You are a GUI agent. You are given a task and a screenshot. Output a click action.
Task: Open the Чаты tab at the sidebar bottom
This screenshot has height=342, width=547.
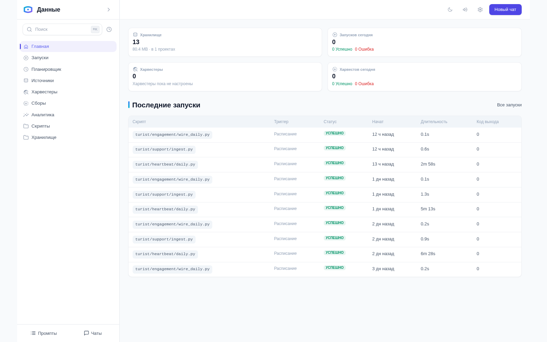click(93, 333)
